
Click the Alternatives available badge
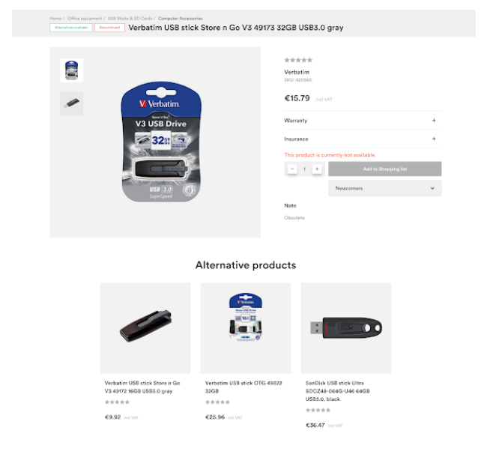click(71, 28)
